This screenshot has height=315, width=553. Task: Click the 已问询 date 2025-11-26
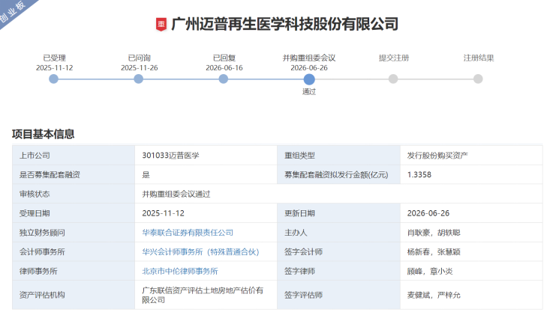pos(140,68)
